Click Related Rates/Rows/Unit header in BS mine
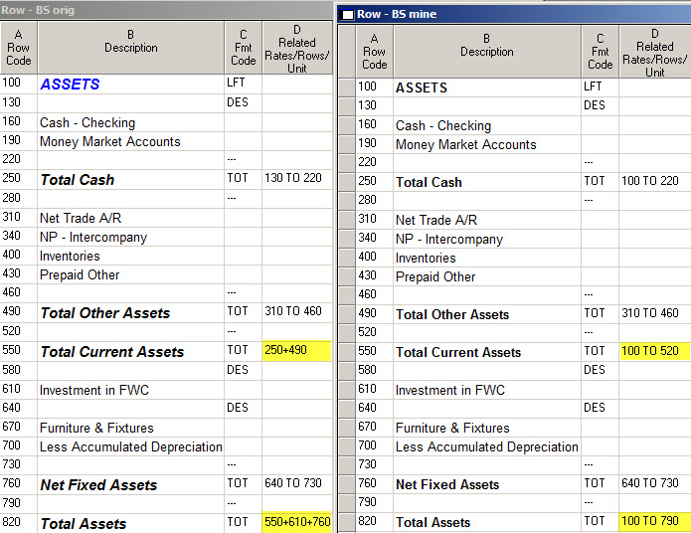 [x=655, y=52]
